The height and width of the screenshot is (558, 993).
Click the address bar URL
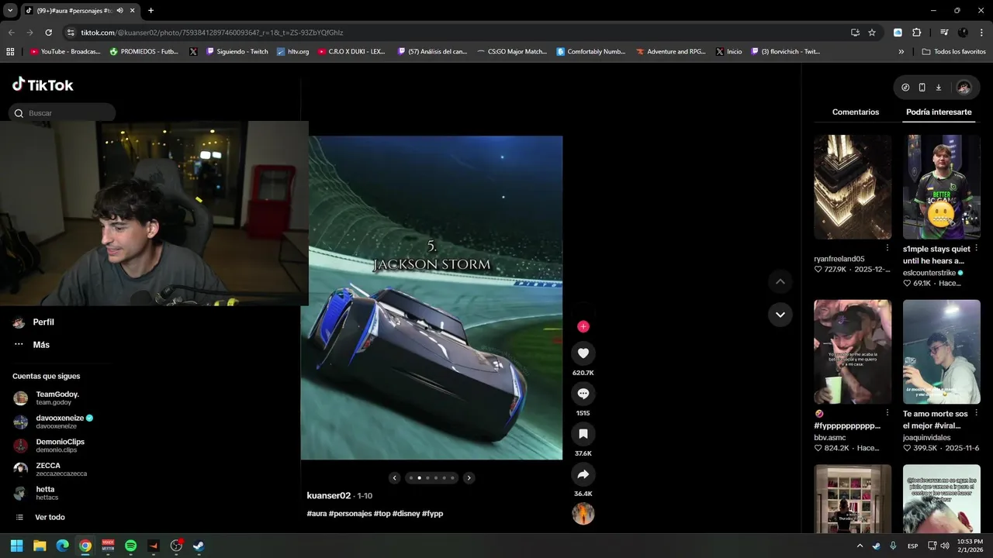point(212,33)
